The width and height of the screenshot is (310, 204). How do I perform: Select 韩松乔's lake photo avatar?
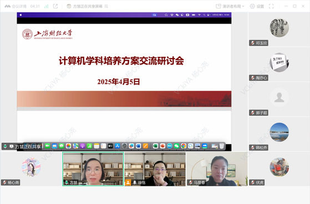click(279, 132)
